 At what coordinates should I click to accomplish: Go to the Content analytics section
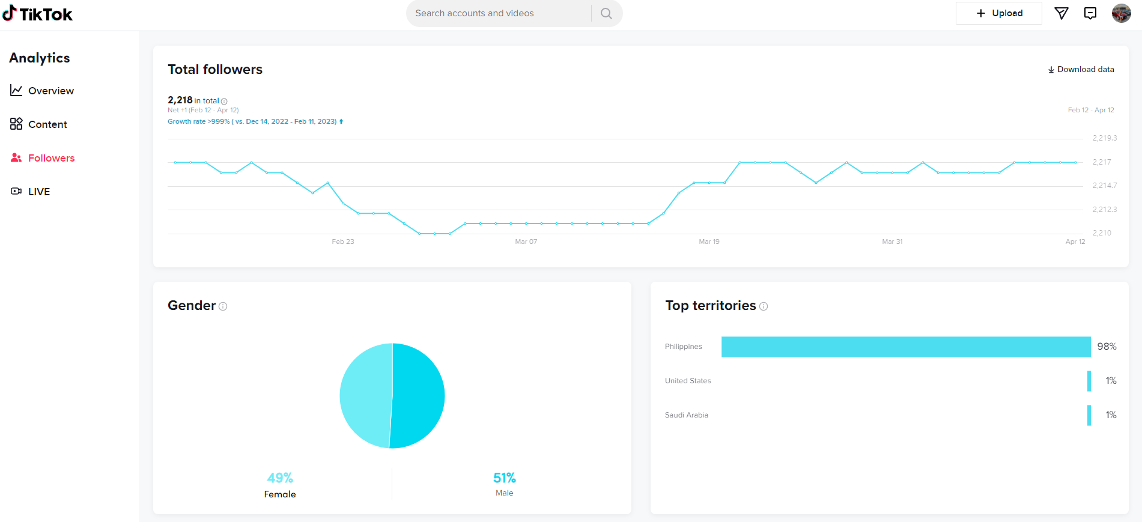[x=38, y=124]
